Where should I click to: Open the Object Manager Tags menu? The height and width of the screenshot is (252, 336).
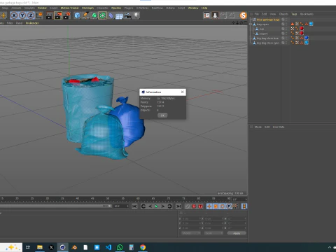coord(294,14)
